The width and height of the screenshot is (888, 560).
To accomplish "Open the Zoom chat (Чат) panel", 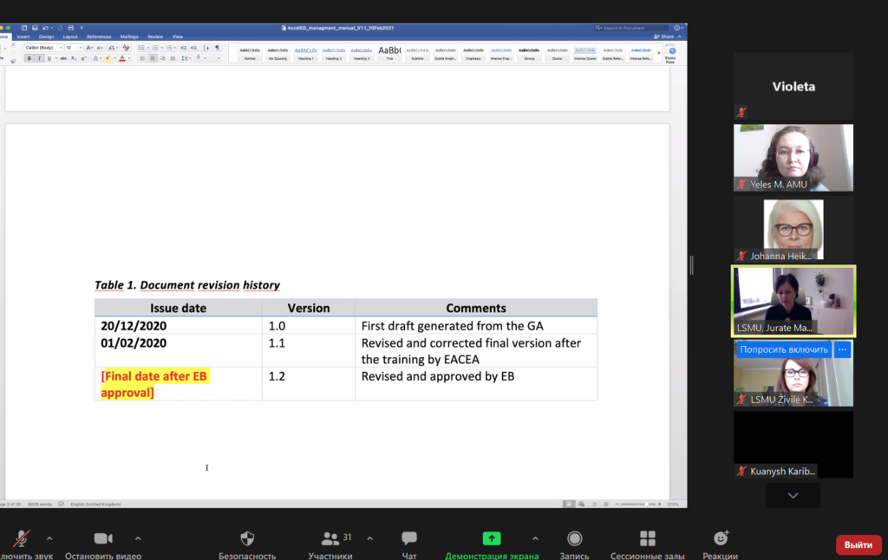I will pyautogui.click(x=409, y=538).
